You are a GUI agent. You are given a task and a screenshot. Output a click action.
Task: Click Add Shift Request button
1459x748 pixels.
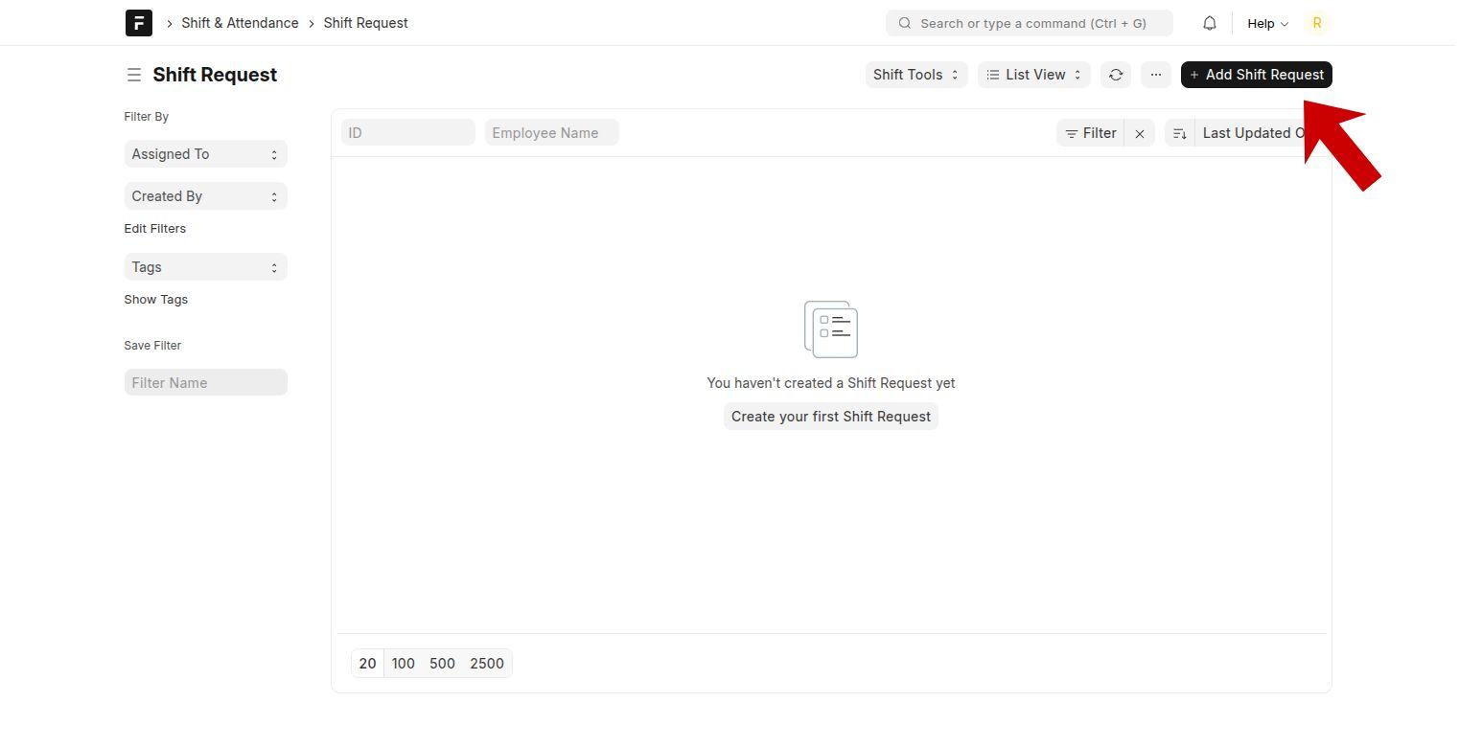[x=1256, y=75]
